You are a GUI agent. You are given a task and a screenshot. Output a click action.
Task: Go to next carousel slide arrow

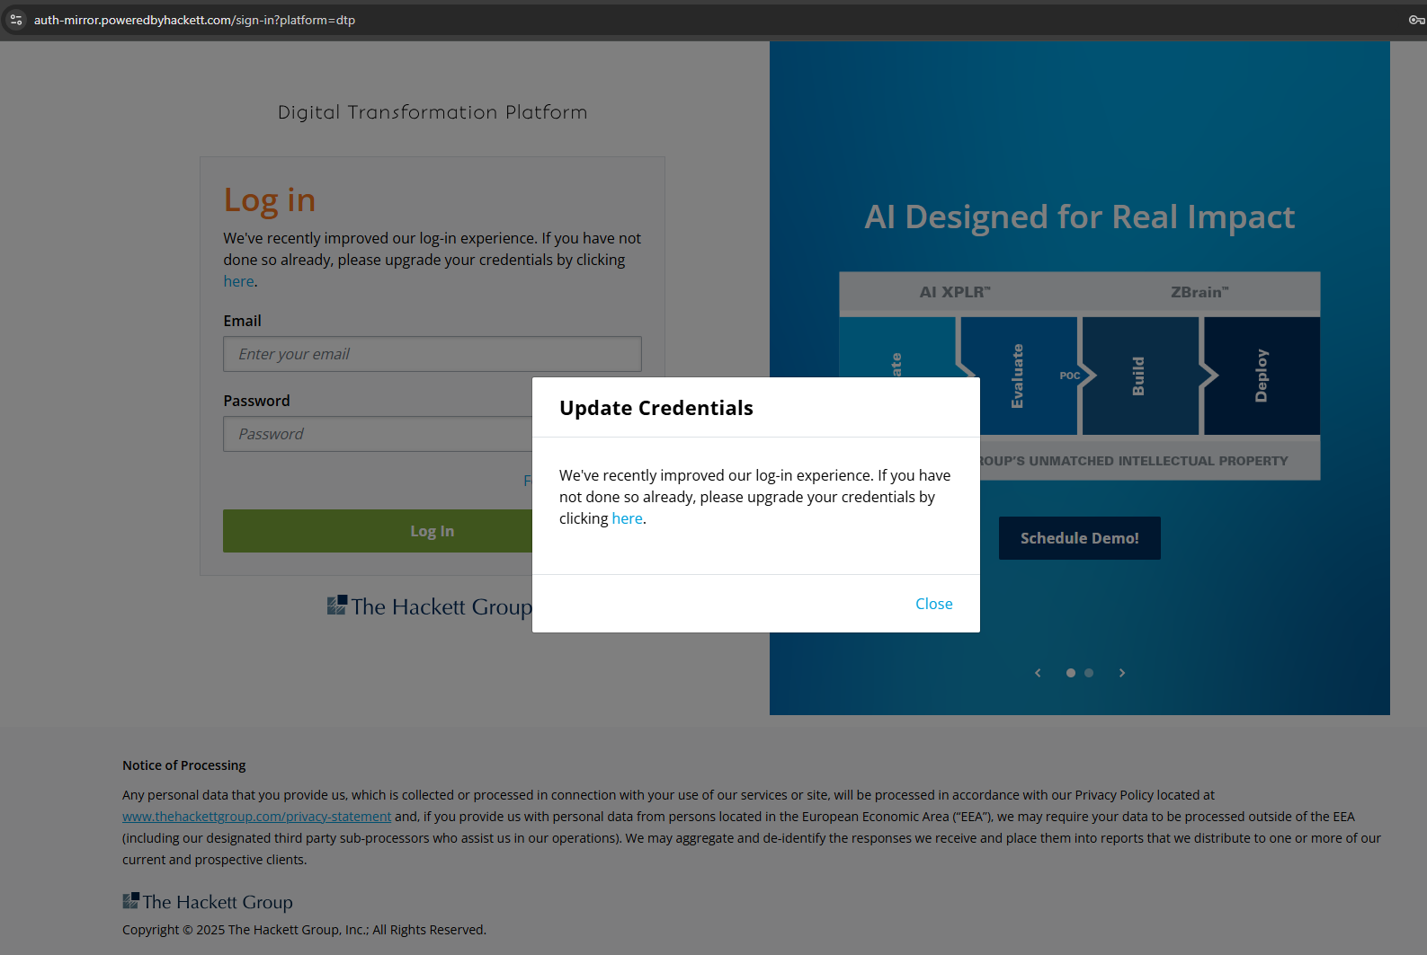[1122, 673]
